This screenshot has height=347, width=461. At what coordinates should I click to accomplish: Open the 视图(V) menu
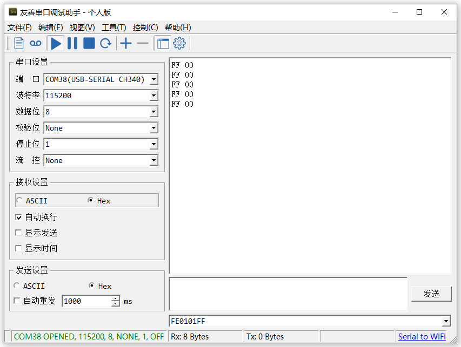[x=82, y=28]
